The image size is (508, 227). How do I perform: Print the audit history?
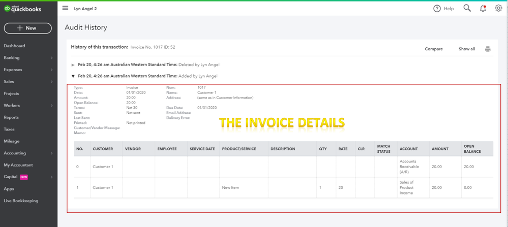point(488,49)
